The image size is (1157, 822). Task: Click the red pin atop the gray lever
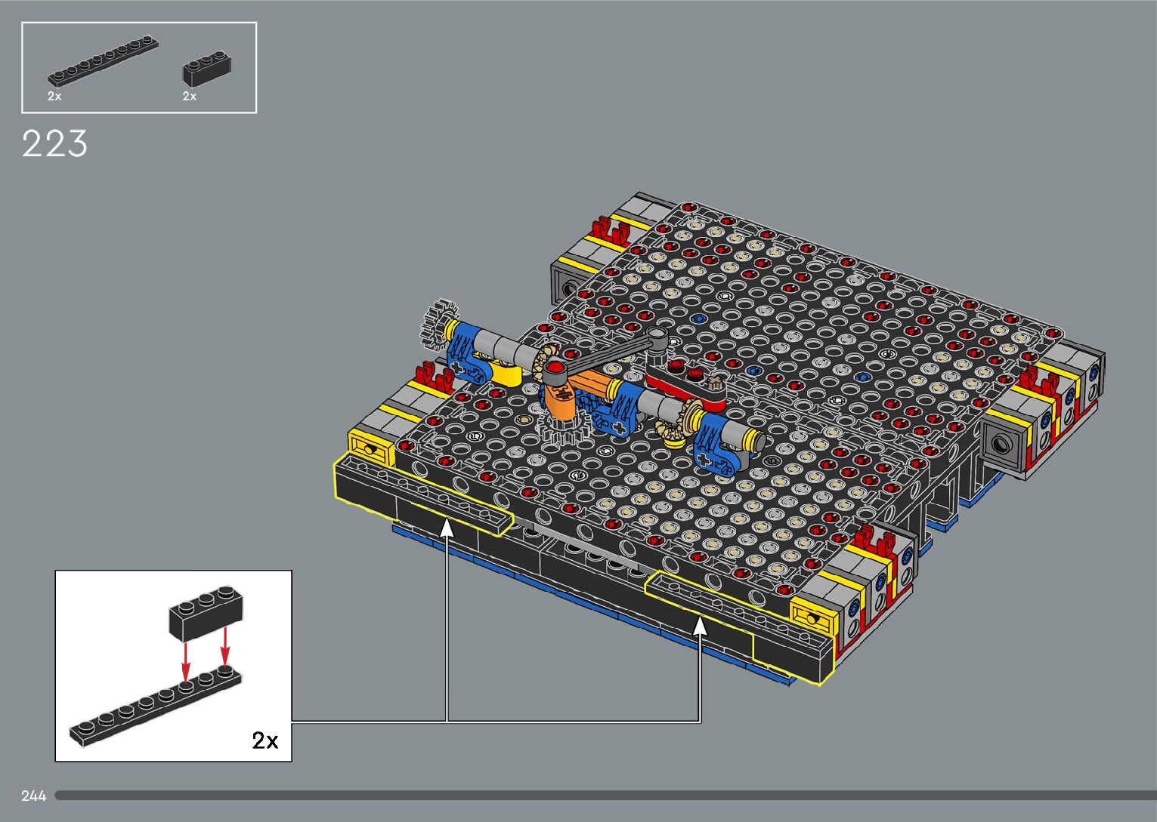557,368
